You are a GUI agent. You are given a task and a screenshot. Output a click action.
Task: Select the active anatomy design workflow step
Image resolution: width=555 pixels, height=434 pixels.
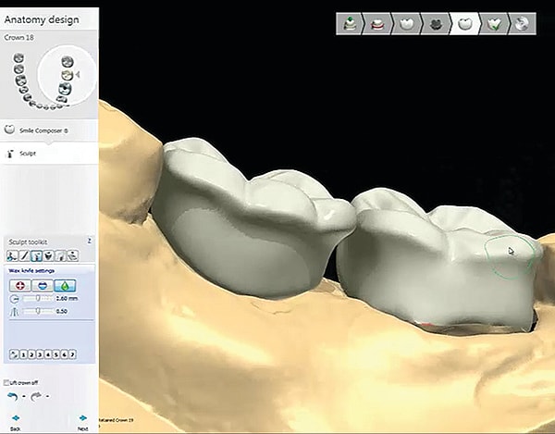coord(465,24)
